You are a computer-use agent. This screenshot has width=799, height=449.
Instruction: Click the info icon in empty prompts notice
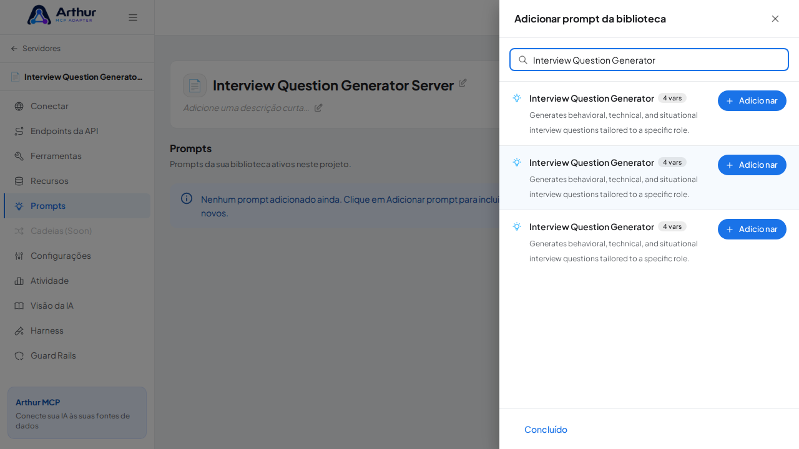(187, 198)
